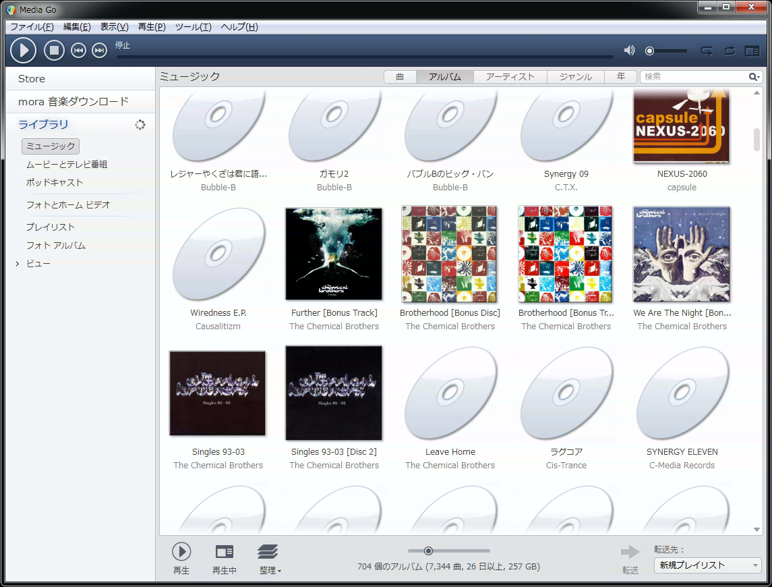Skip to the next track

100,51
